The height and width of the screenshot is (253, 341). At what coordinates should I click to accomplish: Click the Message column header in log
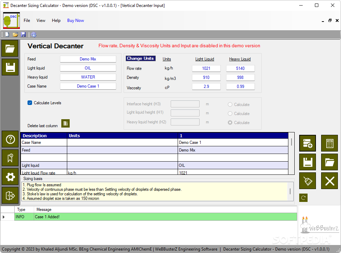coord(165,210)
